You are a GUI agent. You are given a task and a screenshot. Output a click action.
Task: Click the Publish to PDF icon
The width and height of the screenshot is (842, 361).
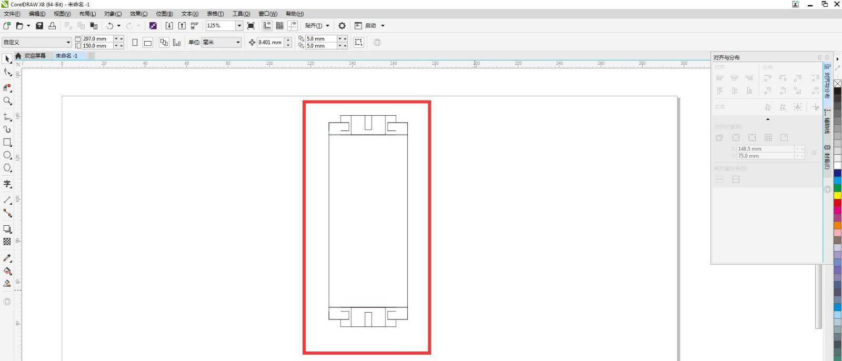[194, 26]
